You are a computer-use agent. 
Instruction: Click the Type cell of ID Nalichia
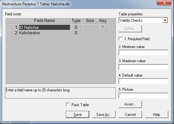coord(76,27)
